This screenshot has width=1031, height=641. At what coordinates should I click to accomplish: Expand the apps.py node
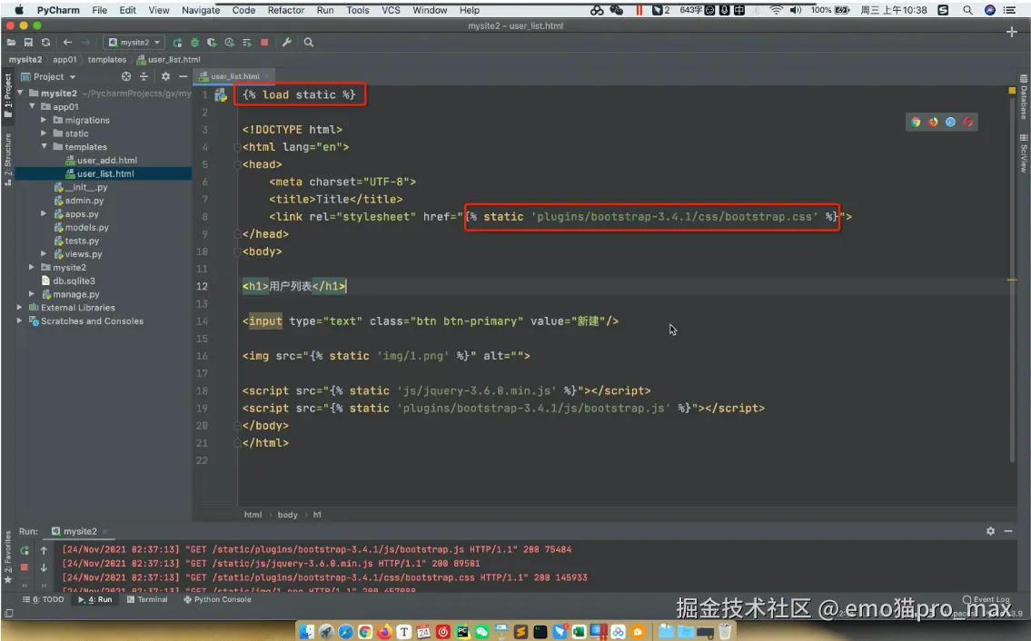tap(44, 213)
